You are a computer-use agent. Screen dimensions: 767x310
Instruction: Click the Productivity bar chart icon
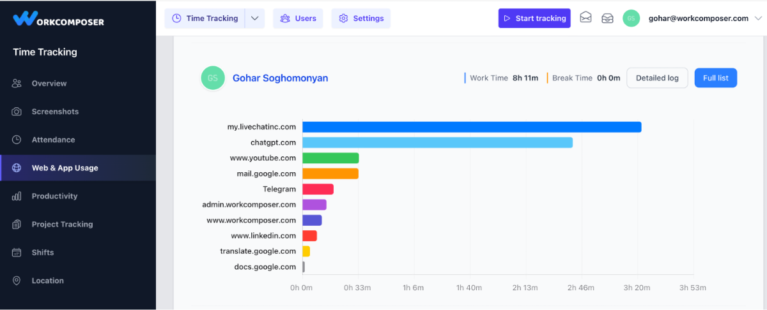click(17, 196)
